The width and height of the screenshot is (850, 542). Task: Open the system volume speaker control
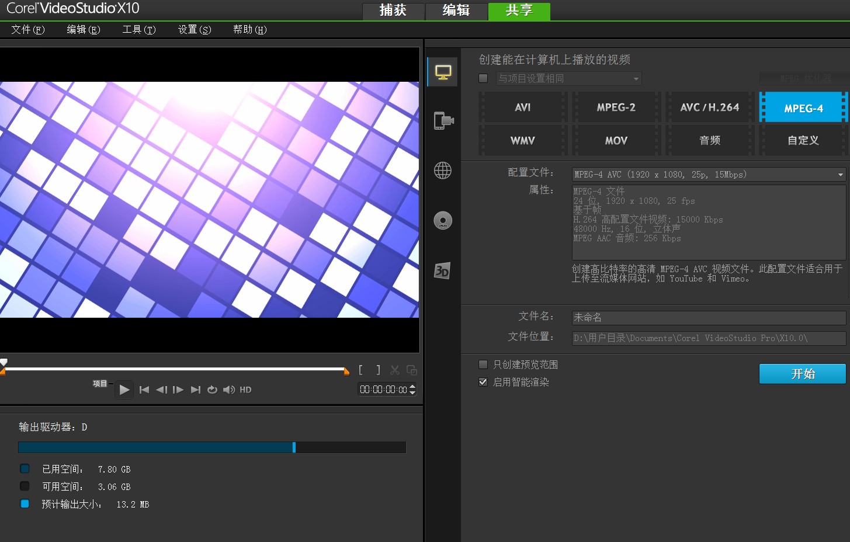coord(229,390)
